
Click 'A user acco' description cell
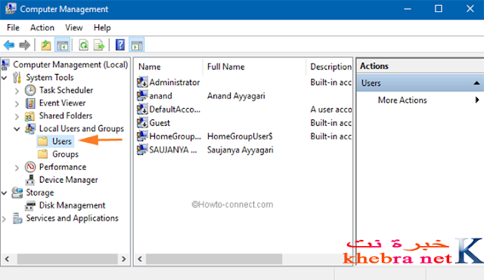pyautogui.click(x=331, y=109)
